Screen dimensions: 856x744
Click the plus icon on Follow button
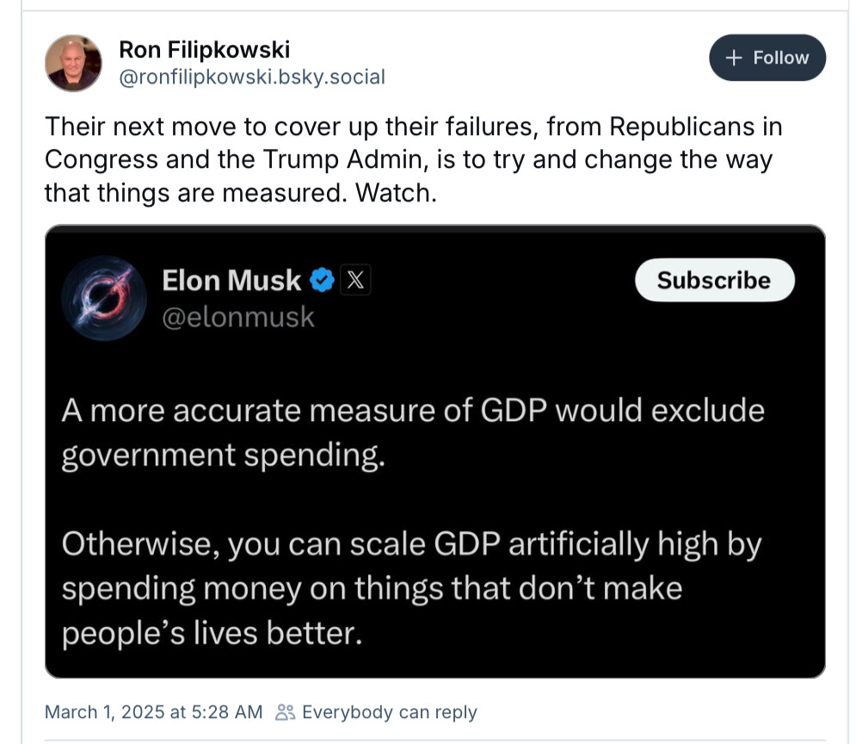[734, 58]
